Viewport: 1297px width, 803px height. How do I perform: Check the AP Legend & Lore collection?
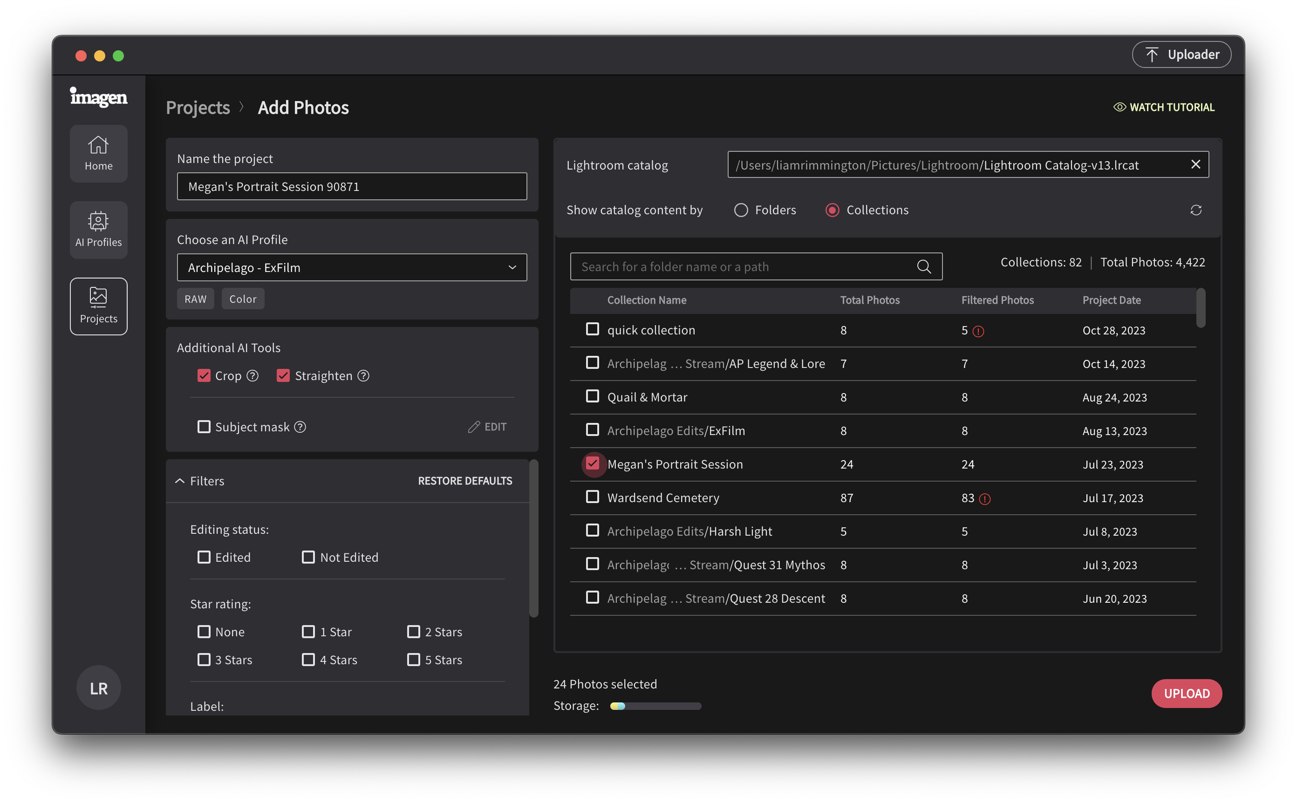point(592,363)
